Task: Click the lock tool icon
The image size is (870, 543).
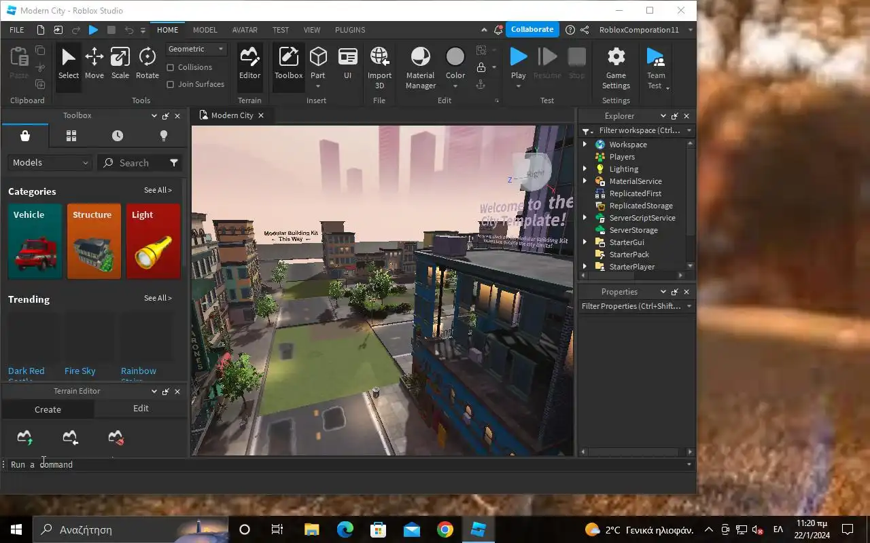Action: coord(481,67)
